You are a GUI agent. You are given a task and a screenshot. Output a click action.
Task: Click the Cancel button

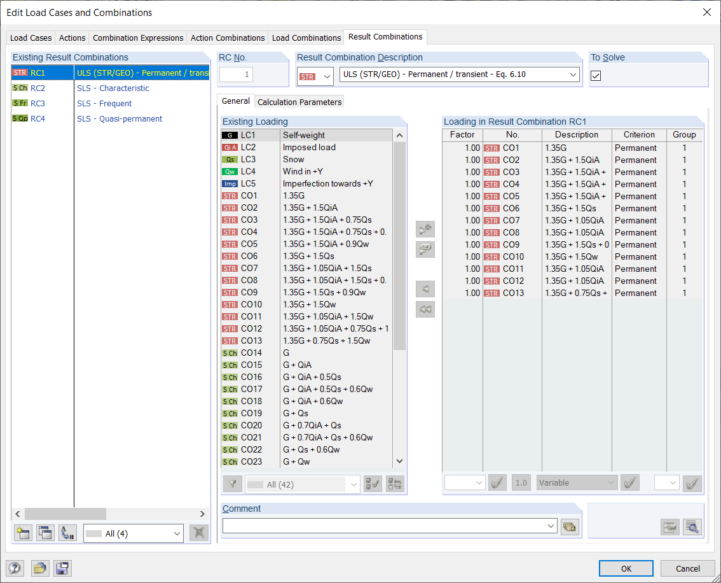pyautogui.click(x=687, y=568)
